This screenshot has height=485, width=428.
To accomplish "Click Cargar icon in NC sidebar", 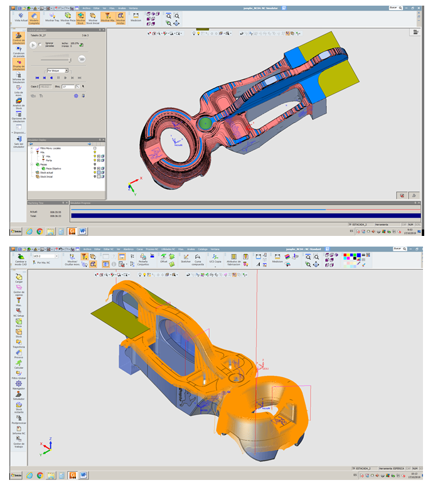I will pyautogui.click(x=19, y=278).
